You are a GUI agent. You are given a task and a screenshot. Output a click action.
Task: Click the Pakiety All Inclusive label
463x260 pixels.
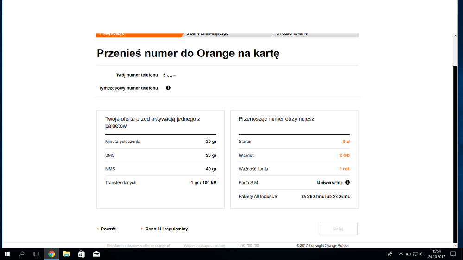[x=258, y=196]
